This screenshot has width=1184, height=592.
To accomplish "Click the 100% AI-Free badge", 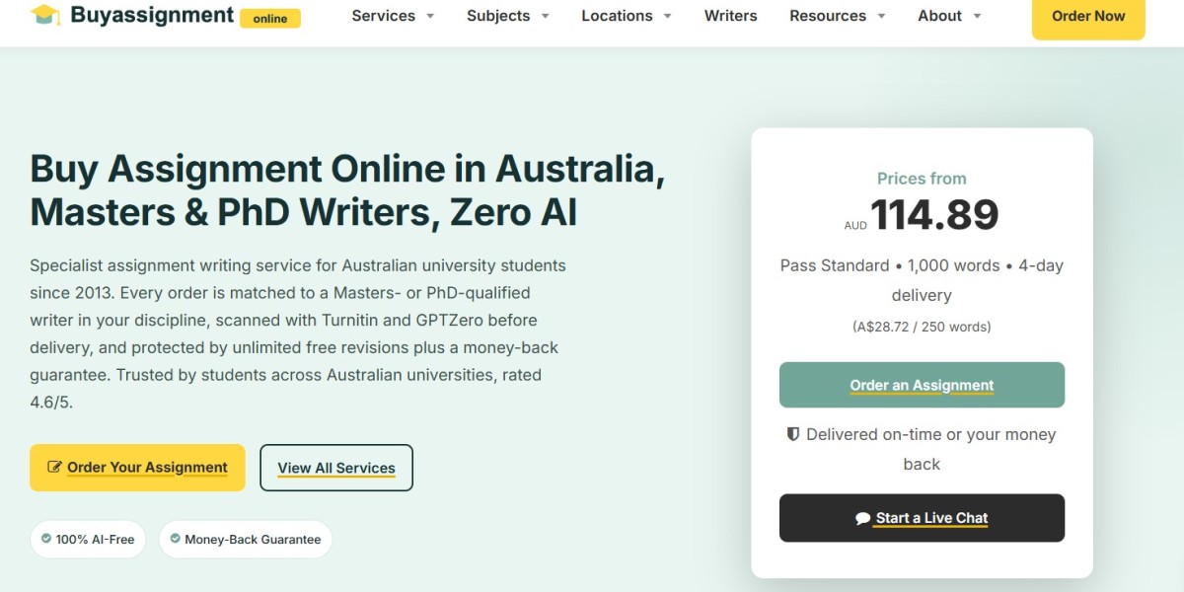I will (88, 540).
